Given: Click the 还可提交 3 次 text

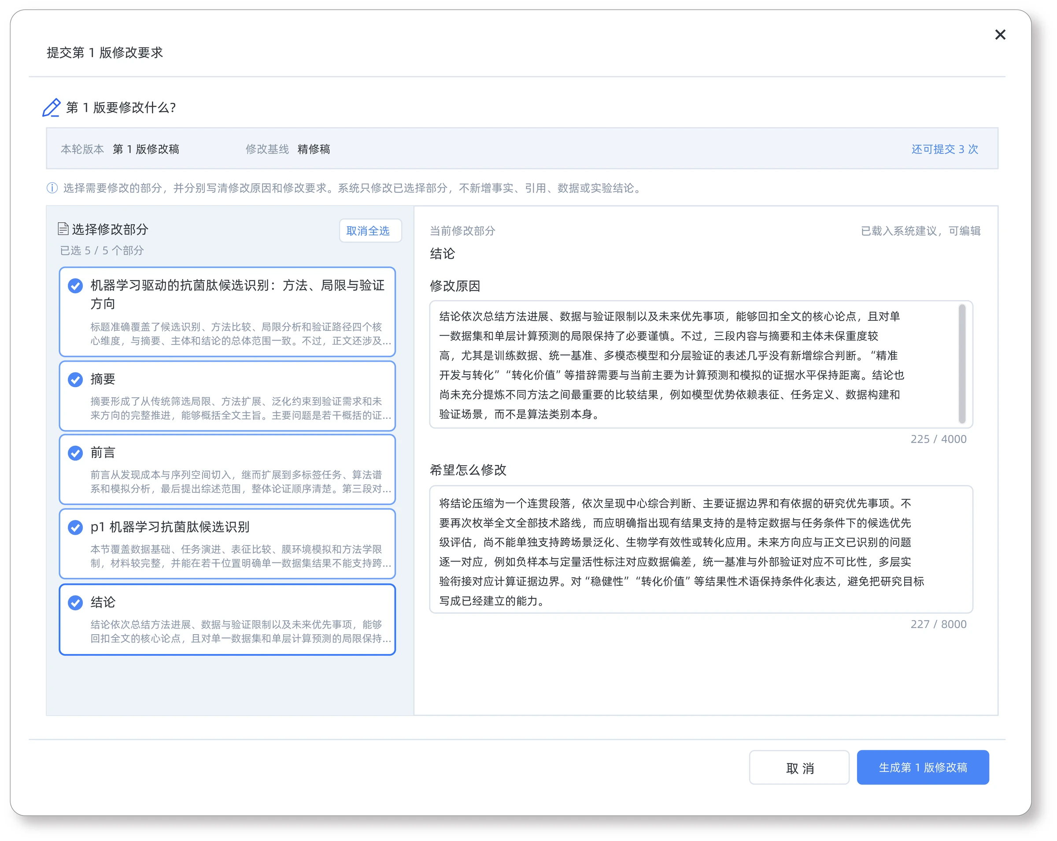Looking at the screenshot, I should [945, 149].
